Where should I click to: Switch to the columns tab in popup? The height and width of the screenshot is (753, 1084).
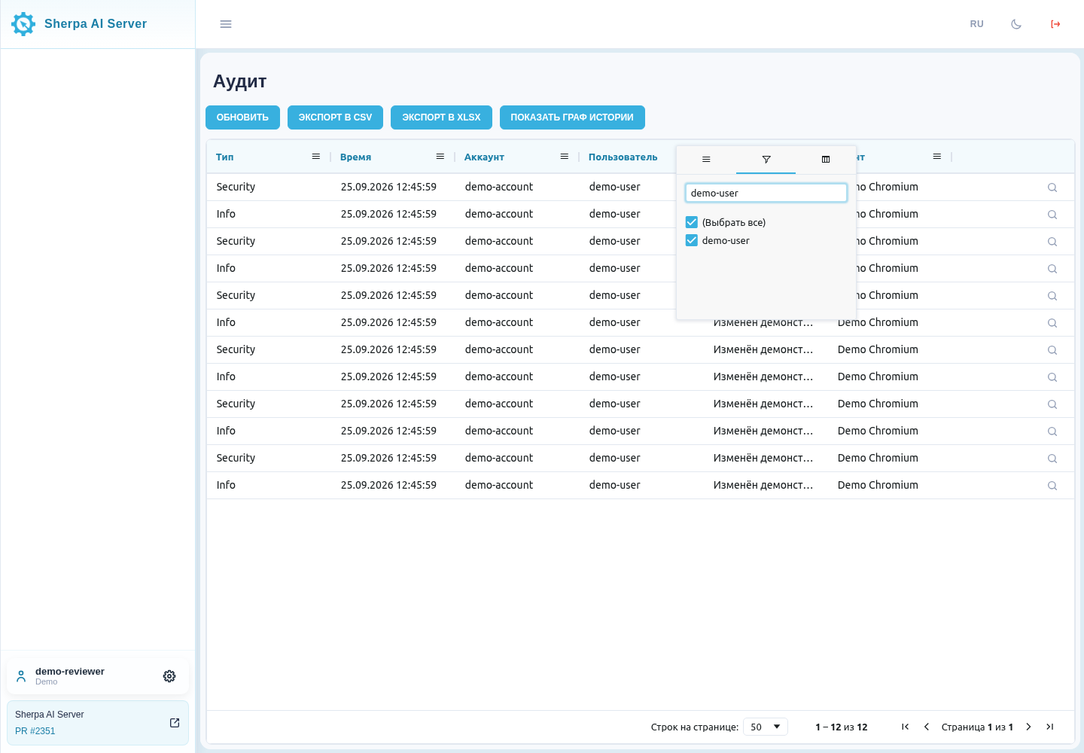pyautogui.click(x=826, y=160)
